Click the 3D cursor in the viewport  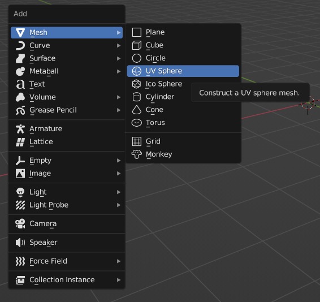pyautogui.click(x=308, y=103)
